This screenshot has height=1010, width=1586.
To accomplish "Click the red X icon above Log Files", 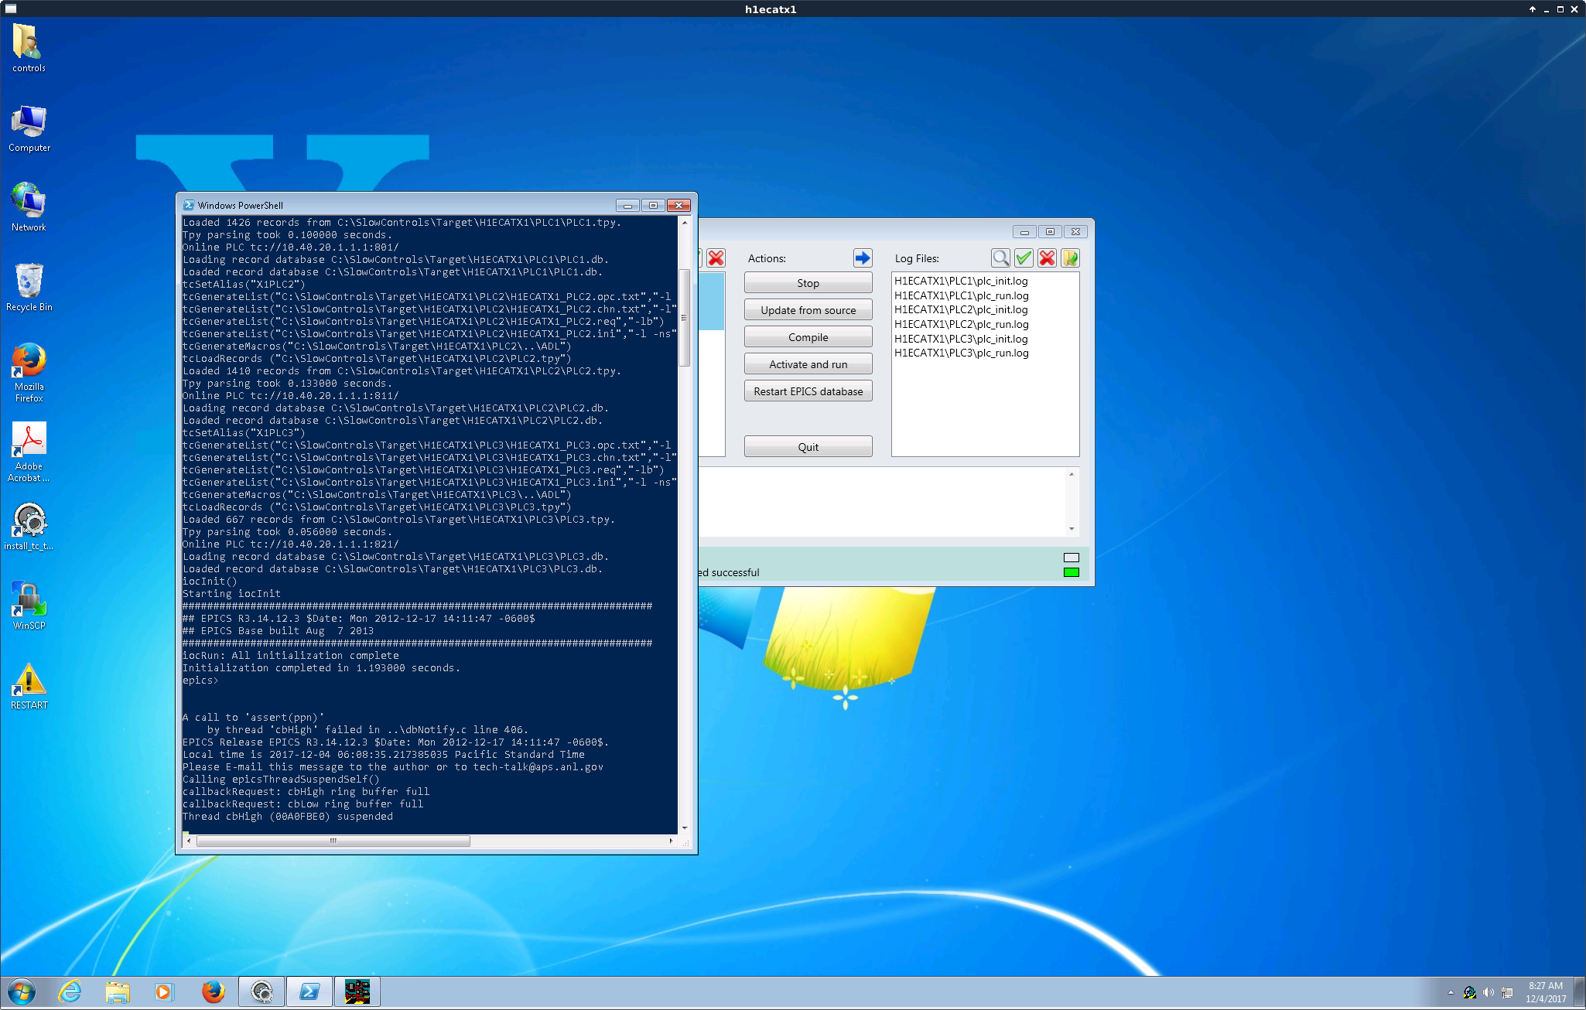I will pyautogui.click(x=1047, y=258).
